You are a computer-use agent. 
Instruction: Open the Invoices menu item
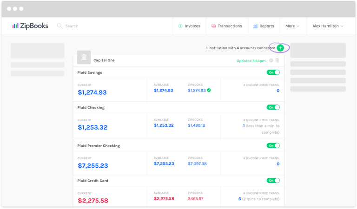click(190, 26)
